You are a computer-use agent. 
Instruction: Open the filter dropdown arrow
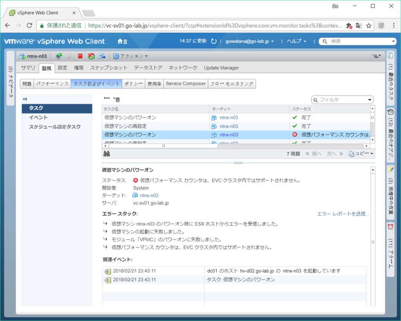click(x=370, y=100)
